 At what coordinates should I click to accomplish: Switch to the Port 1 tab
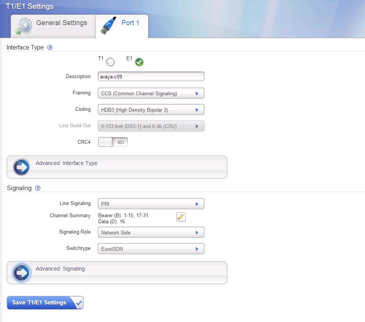130,23
